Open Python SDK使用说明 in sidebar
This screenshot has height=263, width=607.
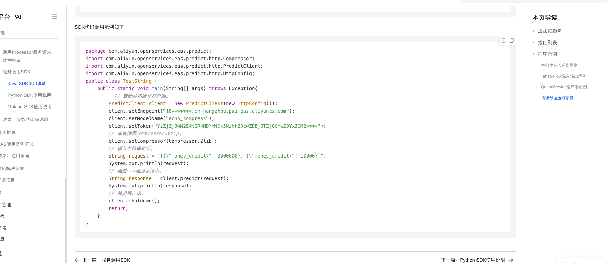pos(30,95)
